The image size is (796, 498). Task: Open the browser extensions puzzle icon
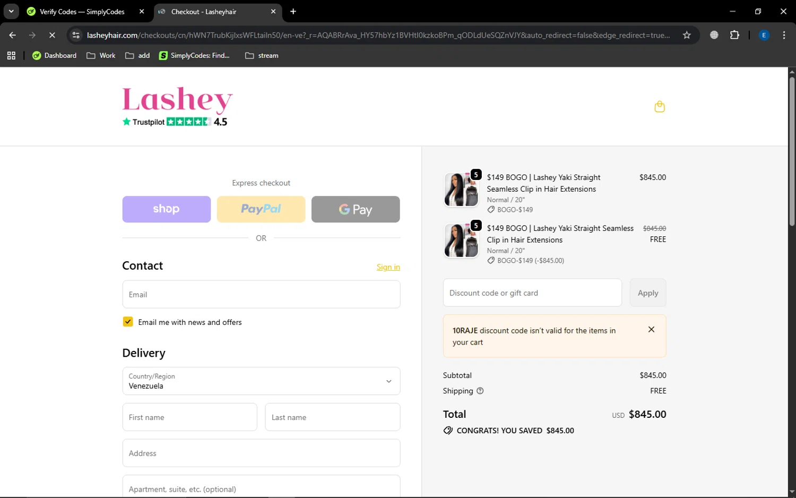[734, 35]
